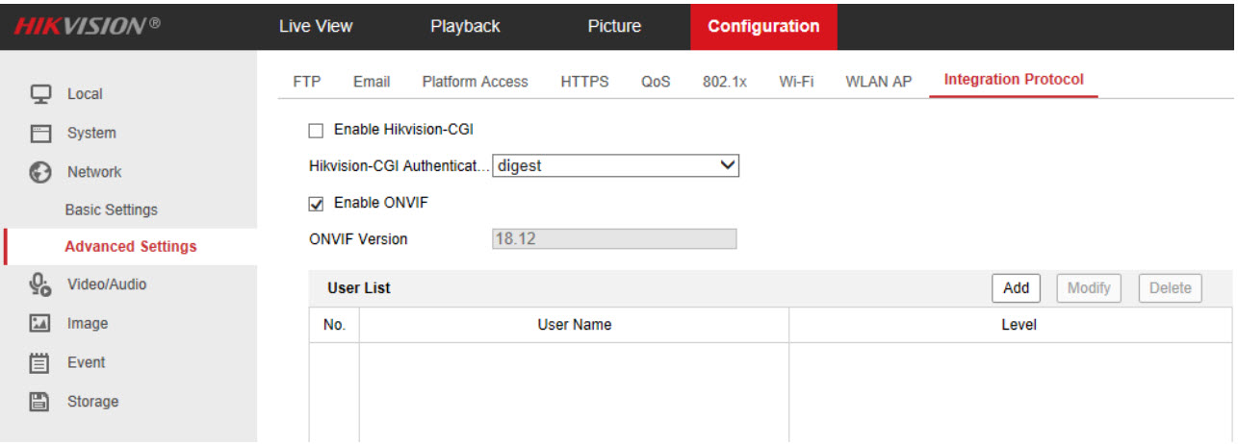Click the Video/Audio microphone icon
Screen dimensions: 1238x444
click(40, 284)
